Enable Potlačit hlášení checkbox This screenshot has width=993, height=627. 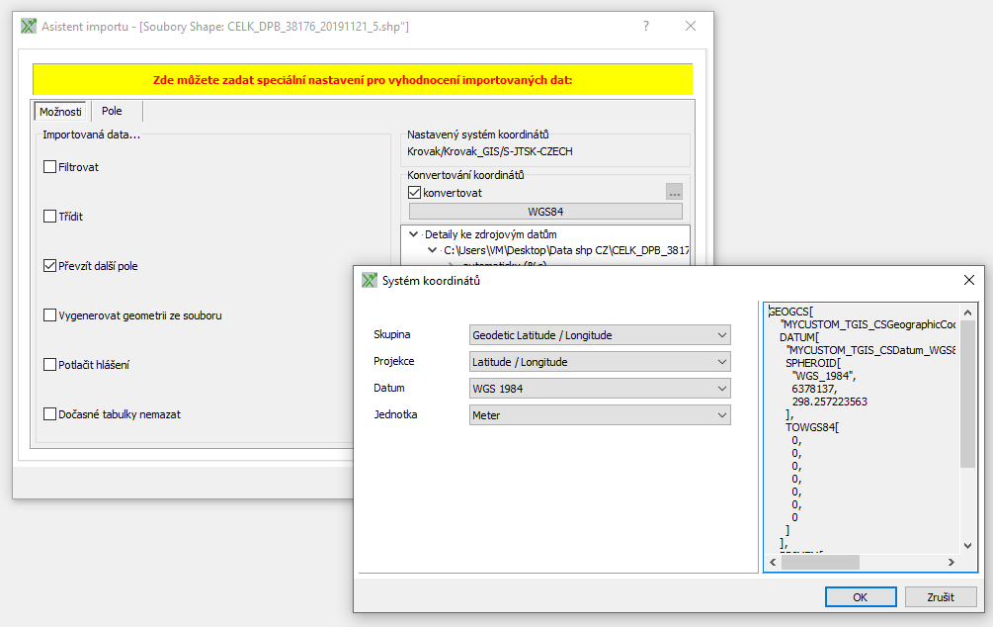pyautogui.click(x=50, y=365)
